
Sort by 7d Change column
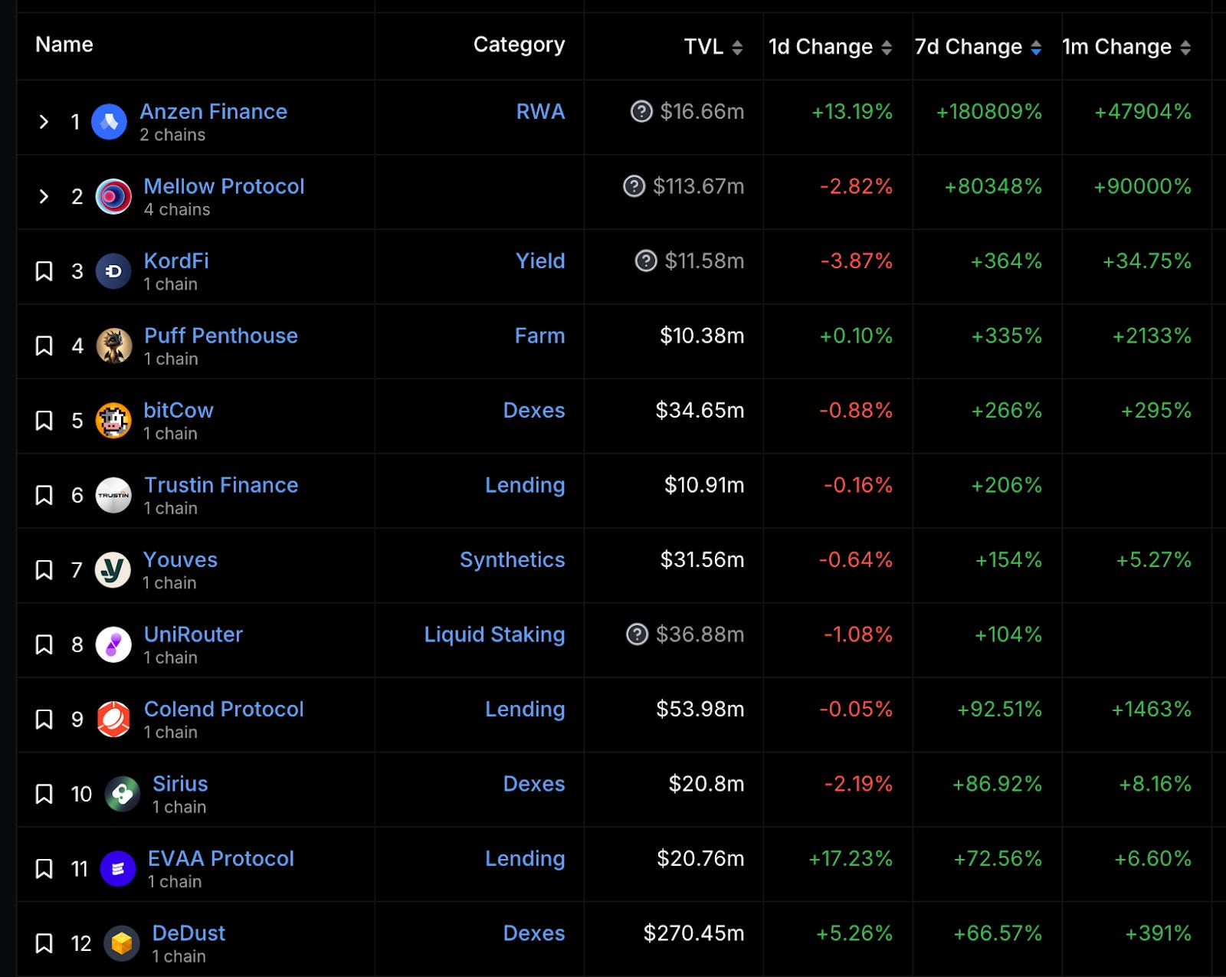[x=1036, y=48]
